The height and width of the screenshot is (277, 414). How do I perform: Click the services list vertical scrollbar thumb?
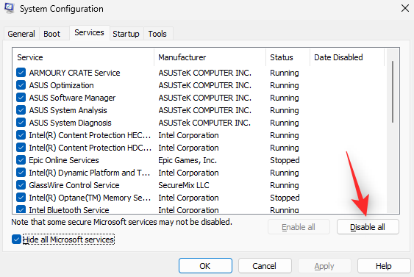[x=393, y=92]
